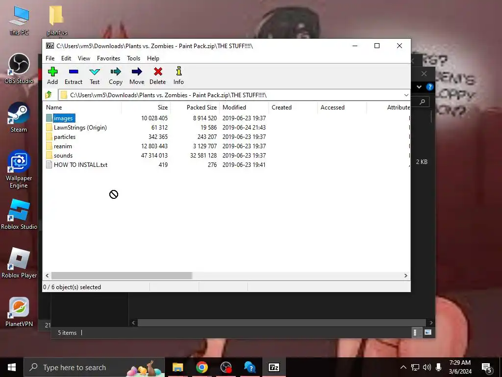
Task: Click the network tray icon
Action: coord(415,367)
